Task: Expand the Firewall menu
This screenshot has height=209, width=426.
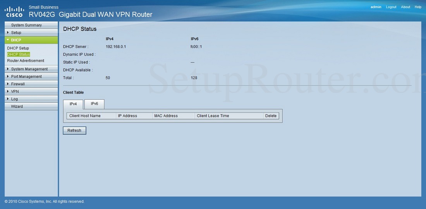Action: click(31, 84)
